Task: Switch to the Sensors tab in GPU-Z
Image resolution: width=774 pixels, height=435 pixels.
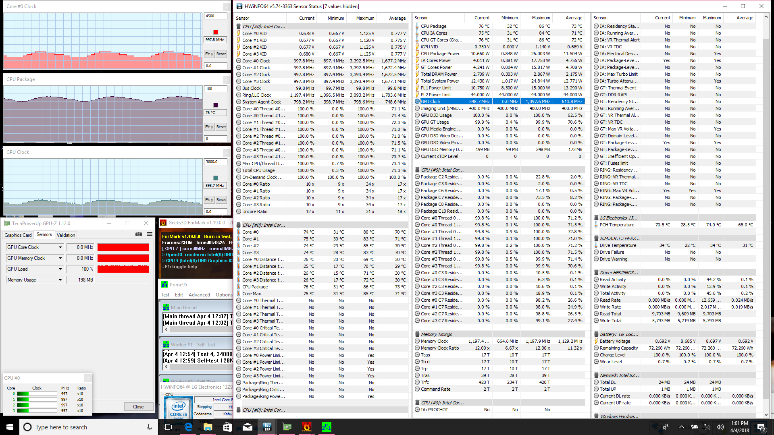Action: [44, 234]
